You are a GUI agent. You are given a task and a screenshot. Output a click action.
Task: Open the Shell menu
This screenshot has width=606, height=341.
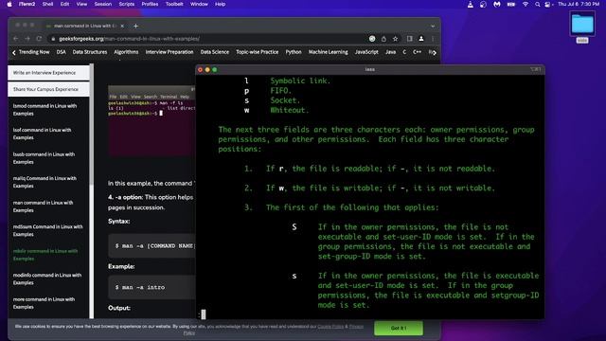click(x=47, y=4)
